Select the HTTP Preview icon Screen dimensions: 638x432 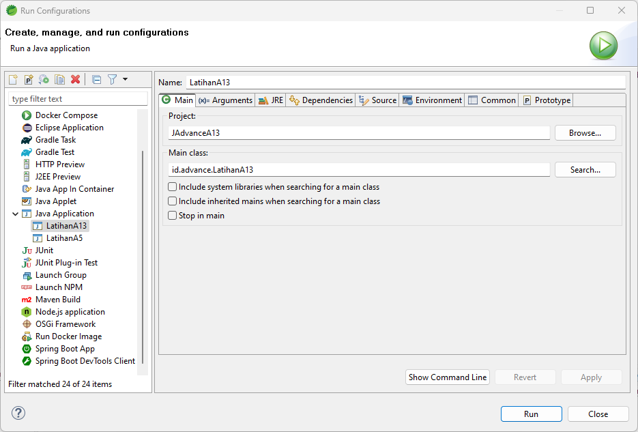[27, 164]
